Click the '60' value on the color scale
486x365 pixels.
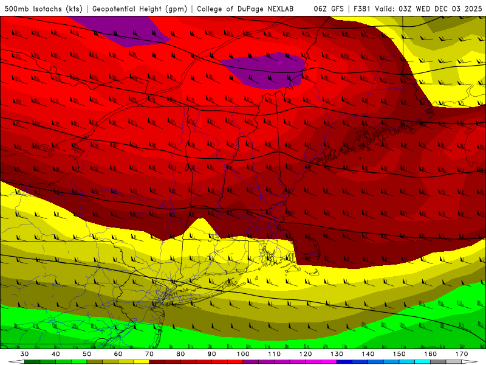[118, 354]
